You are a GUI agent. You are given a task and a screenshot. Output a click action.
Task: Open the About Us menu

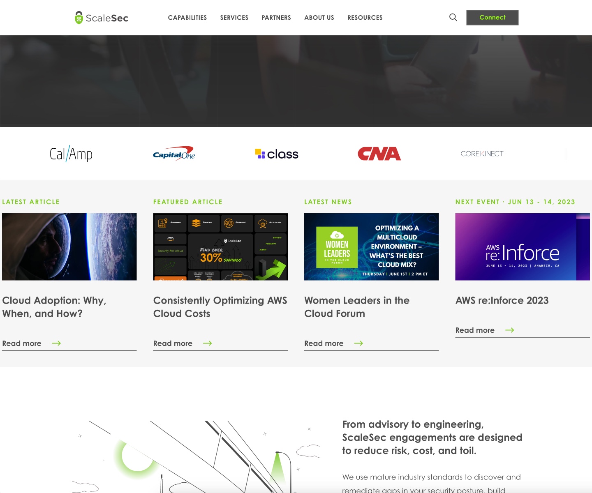pyautogui.click(x=319, y=18)
